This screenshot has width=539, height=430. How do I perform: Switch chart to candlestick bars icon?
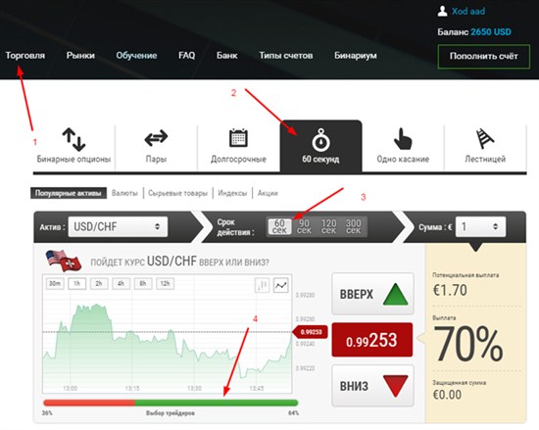click(x=262, y=285)
